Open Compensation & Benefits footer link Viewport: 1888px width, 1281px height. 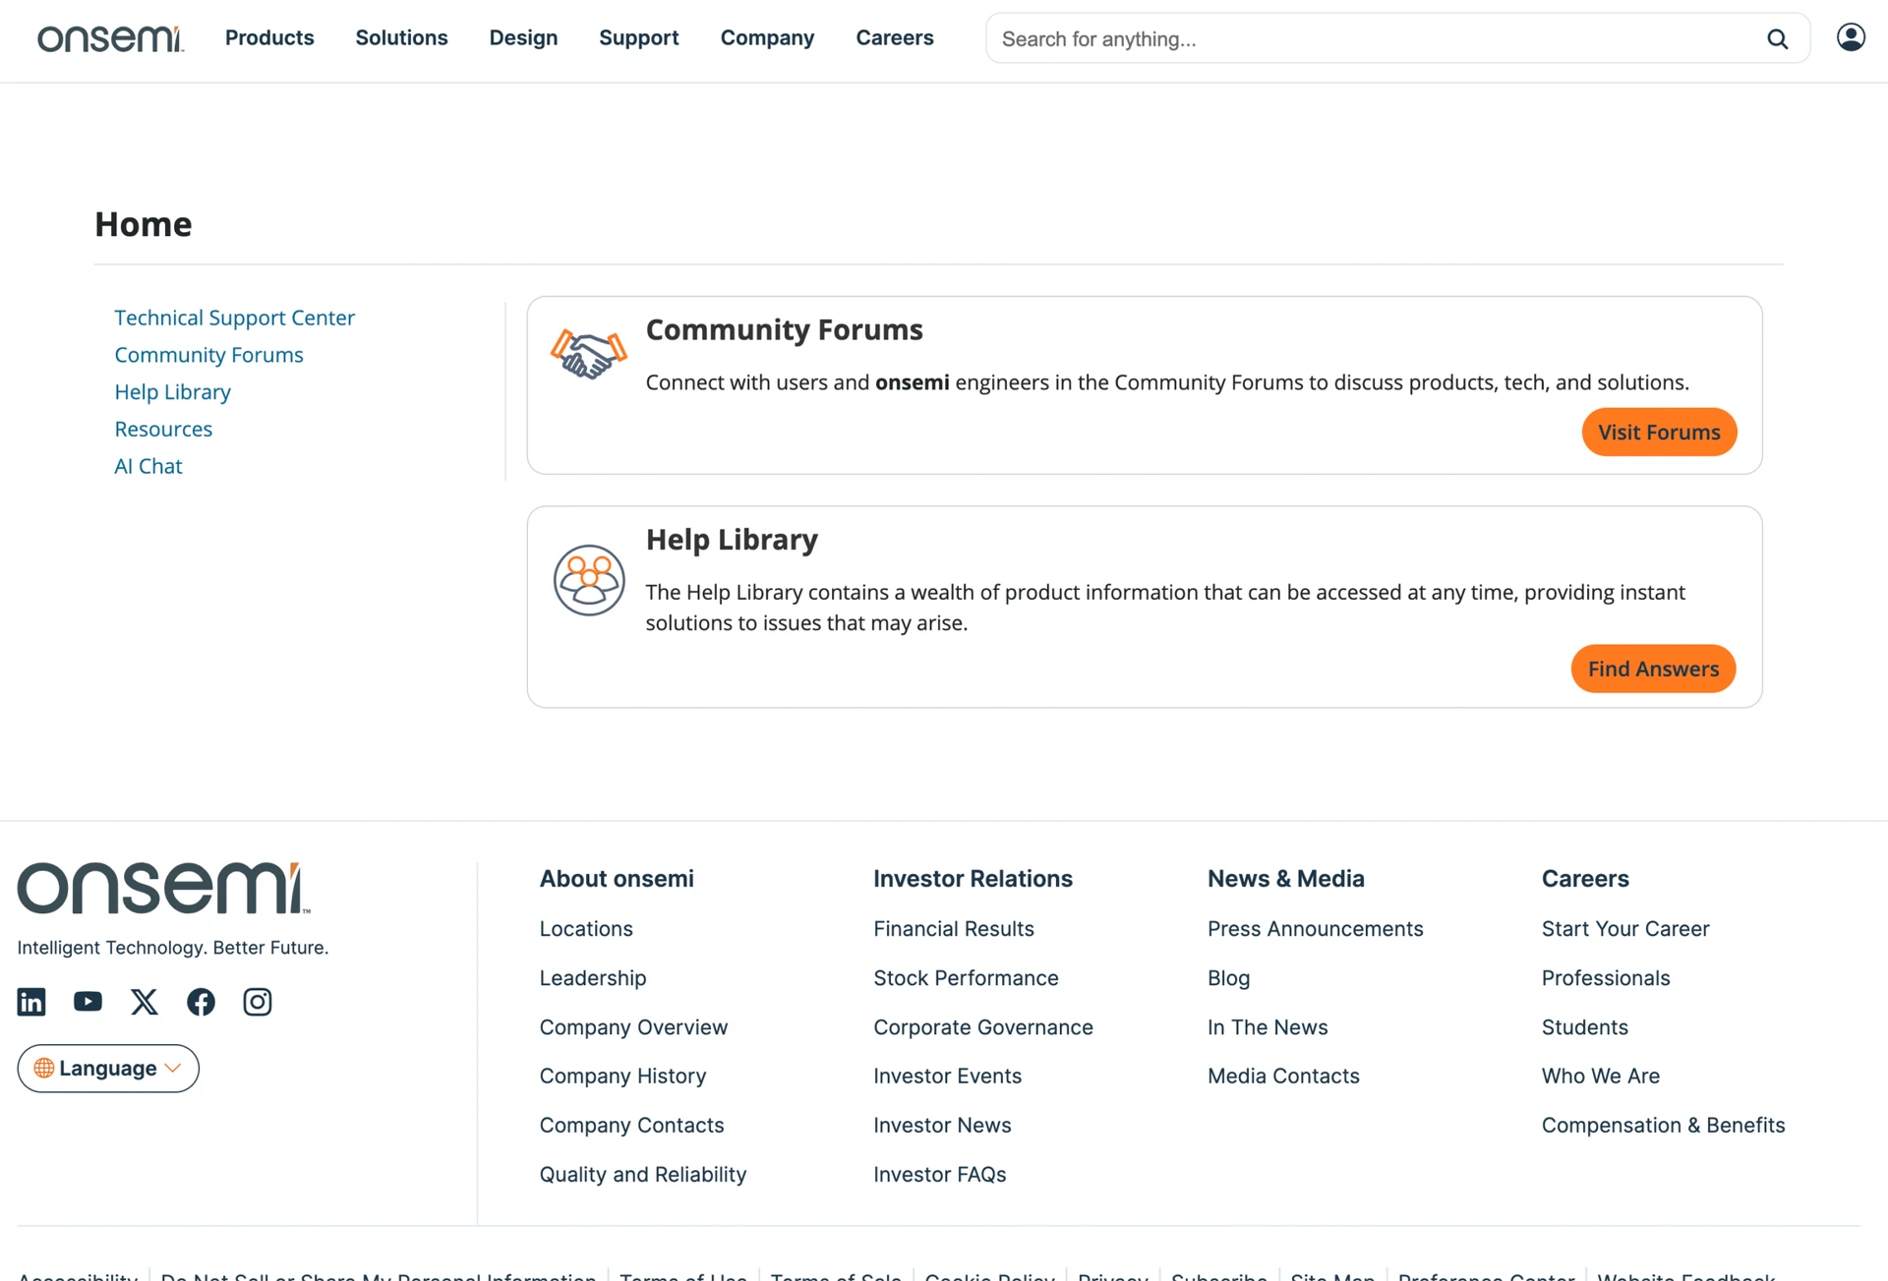1663,1126
